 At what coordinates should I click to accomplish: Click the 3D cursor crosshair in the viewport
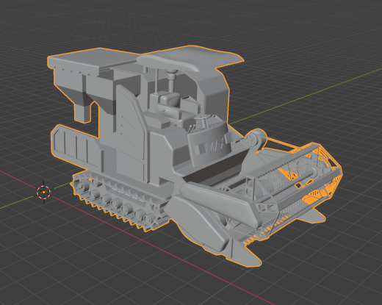pyautogui.click(x=44, y=193)
